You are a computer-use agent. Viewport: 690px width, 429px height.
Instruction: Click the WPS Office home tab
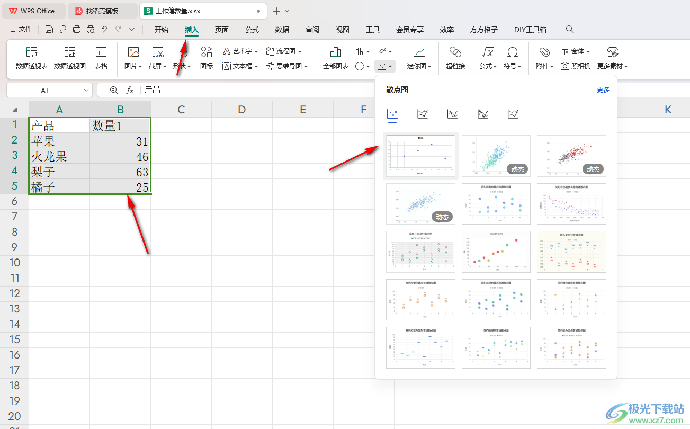[33, 11]
